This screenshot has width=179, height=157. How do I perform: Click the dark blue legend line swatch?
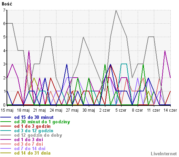[x=6, y=117]
